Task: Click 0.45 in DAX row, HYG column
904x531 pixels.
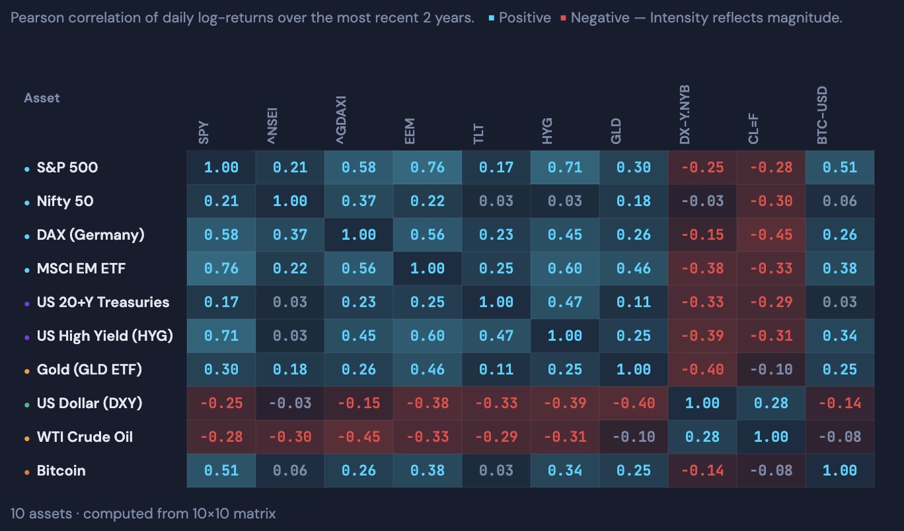Action: coord(565,235)
